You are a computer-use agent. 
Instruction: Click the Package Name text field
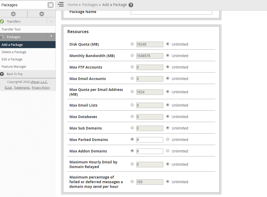[171, 12]
